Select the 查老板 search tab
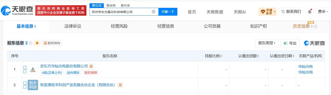 coord(111,5)
